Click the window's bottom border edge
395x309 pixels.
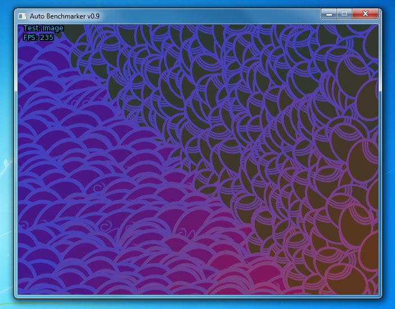tap(197, 296)
